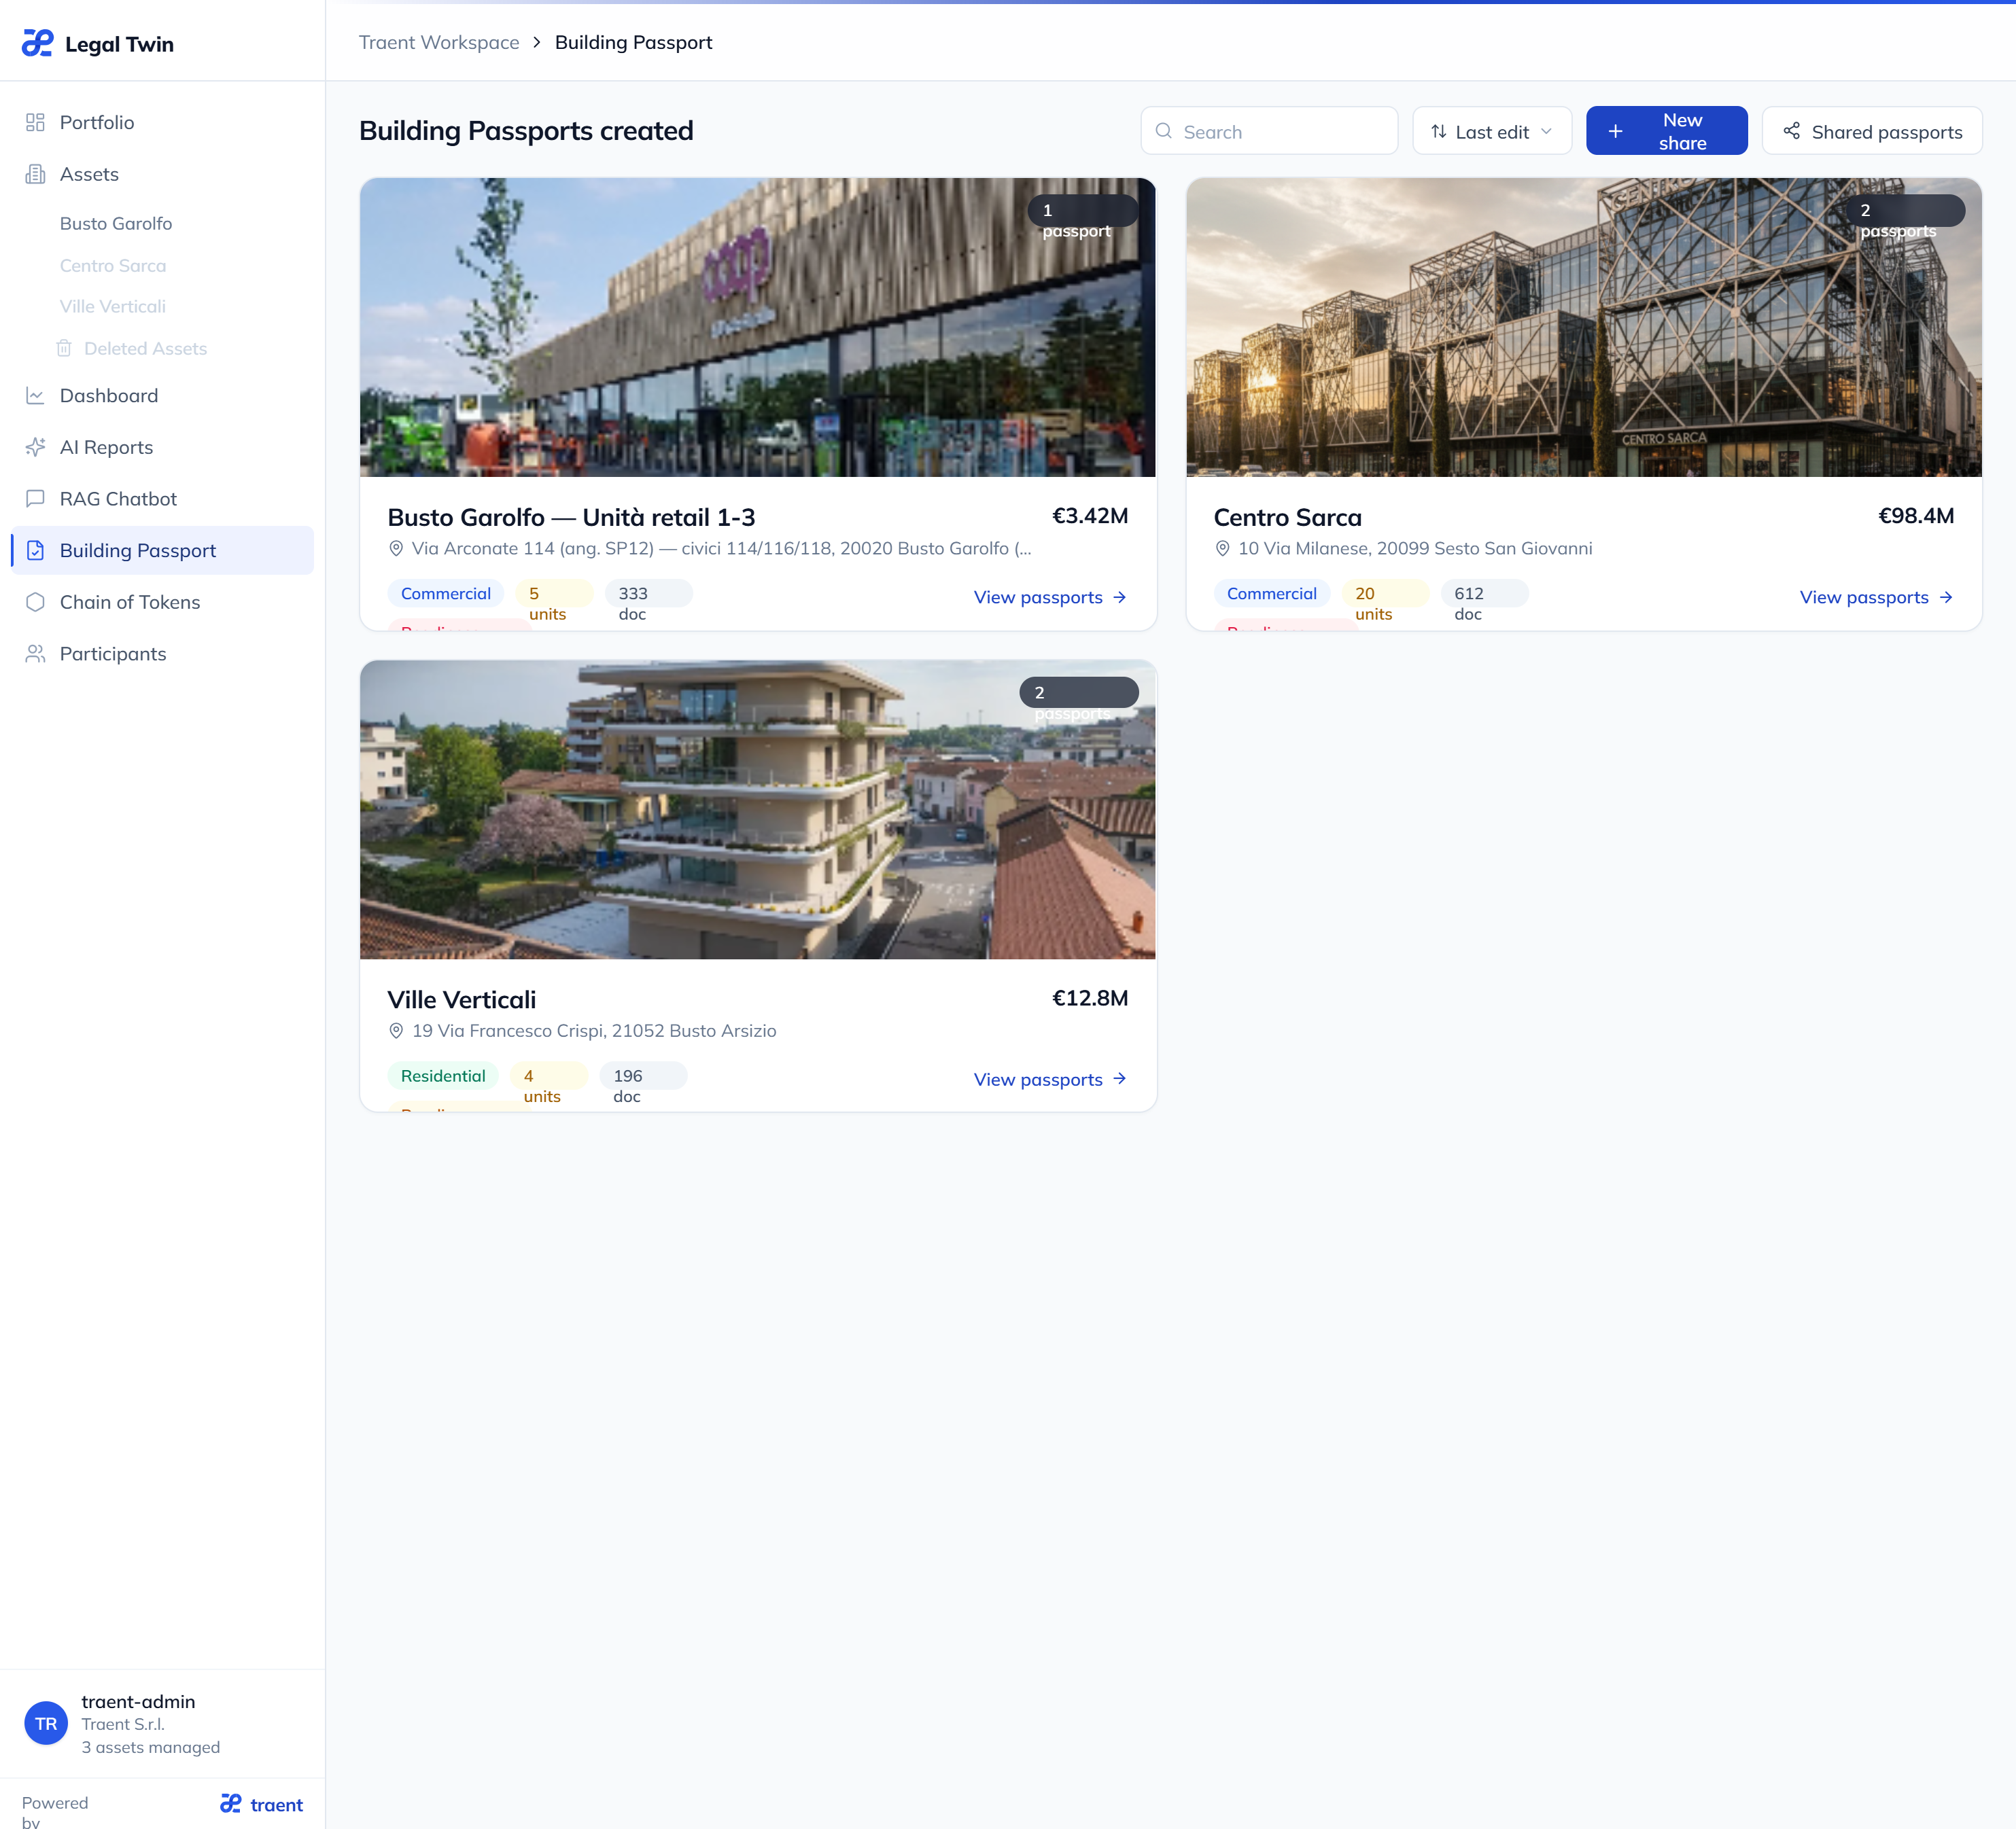Click the share icon on Shared passports

click(x=1791, y=131)
